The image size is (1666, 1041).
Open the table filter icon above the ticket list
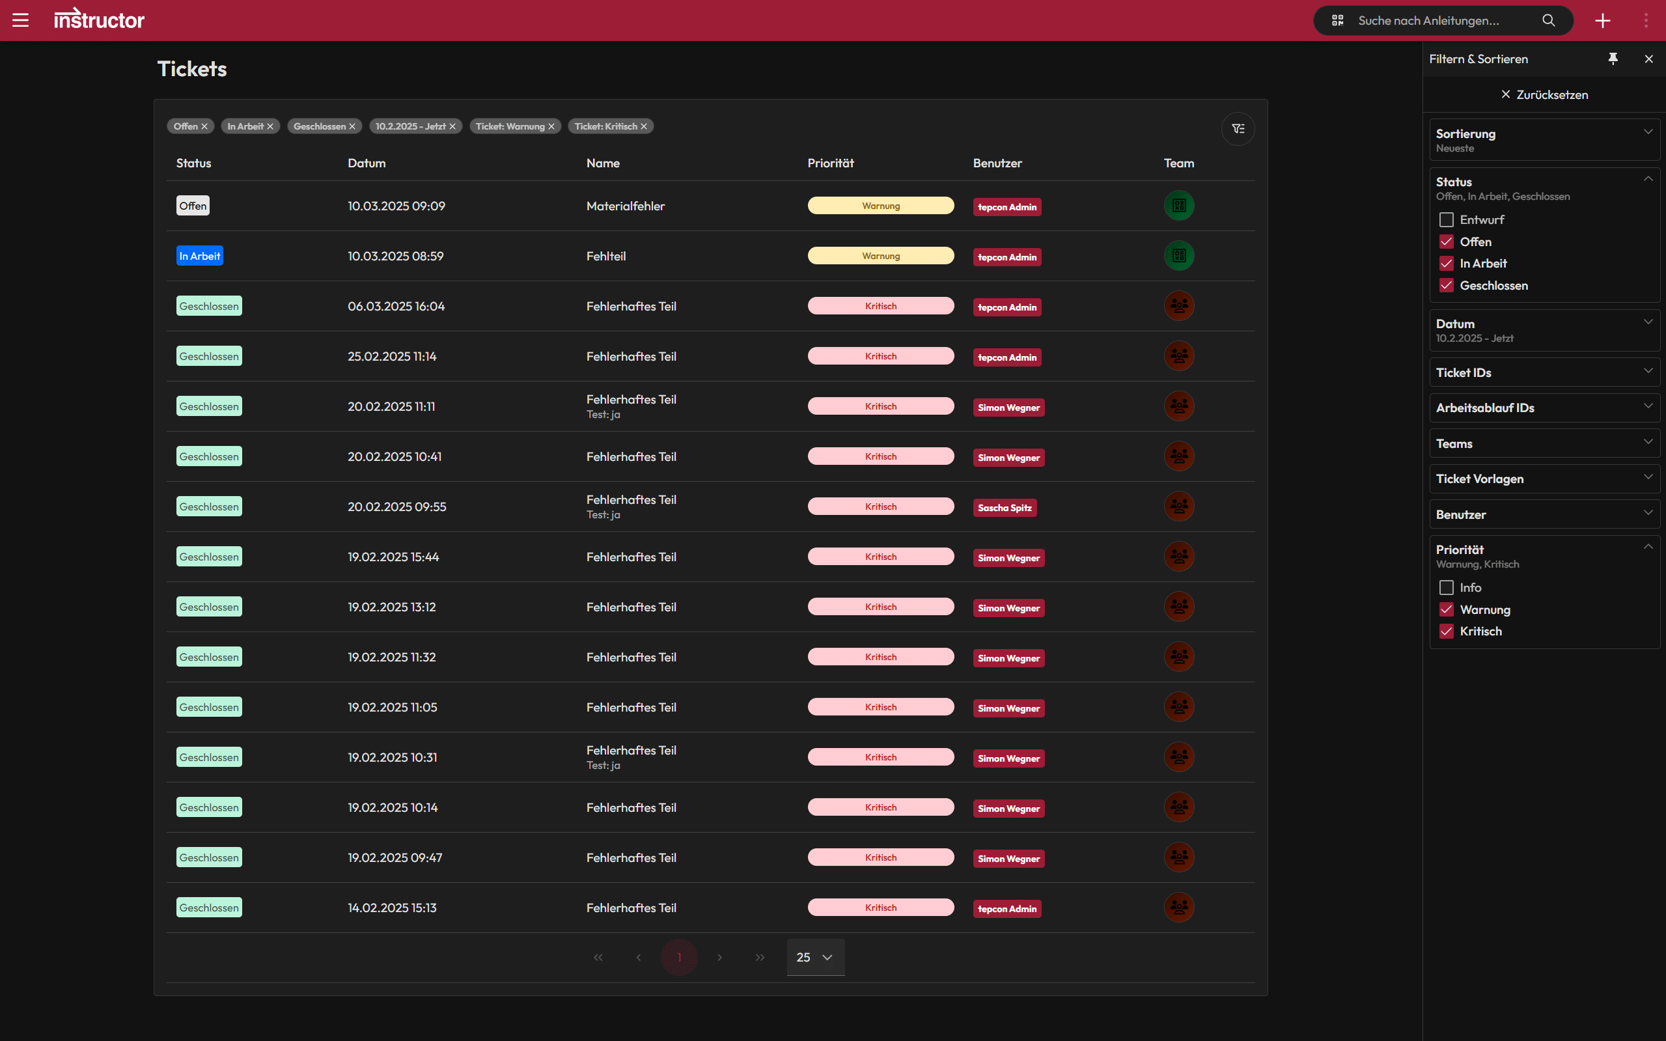tap(1237, 129)
